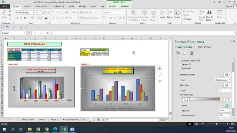Screen dimensions: 237x133
Task: Open the FILE tab
Action: pos(5,7)
